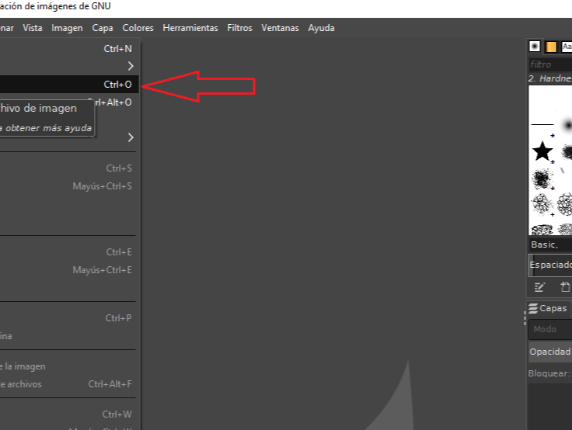Open the Brushes tab icon
Screen dimensions: 572x430
(x=535, y=47)
